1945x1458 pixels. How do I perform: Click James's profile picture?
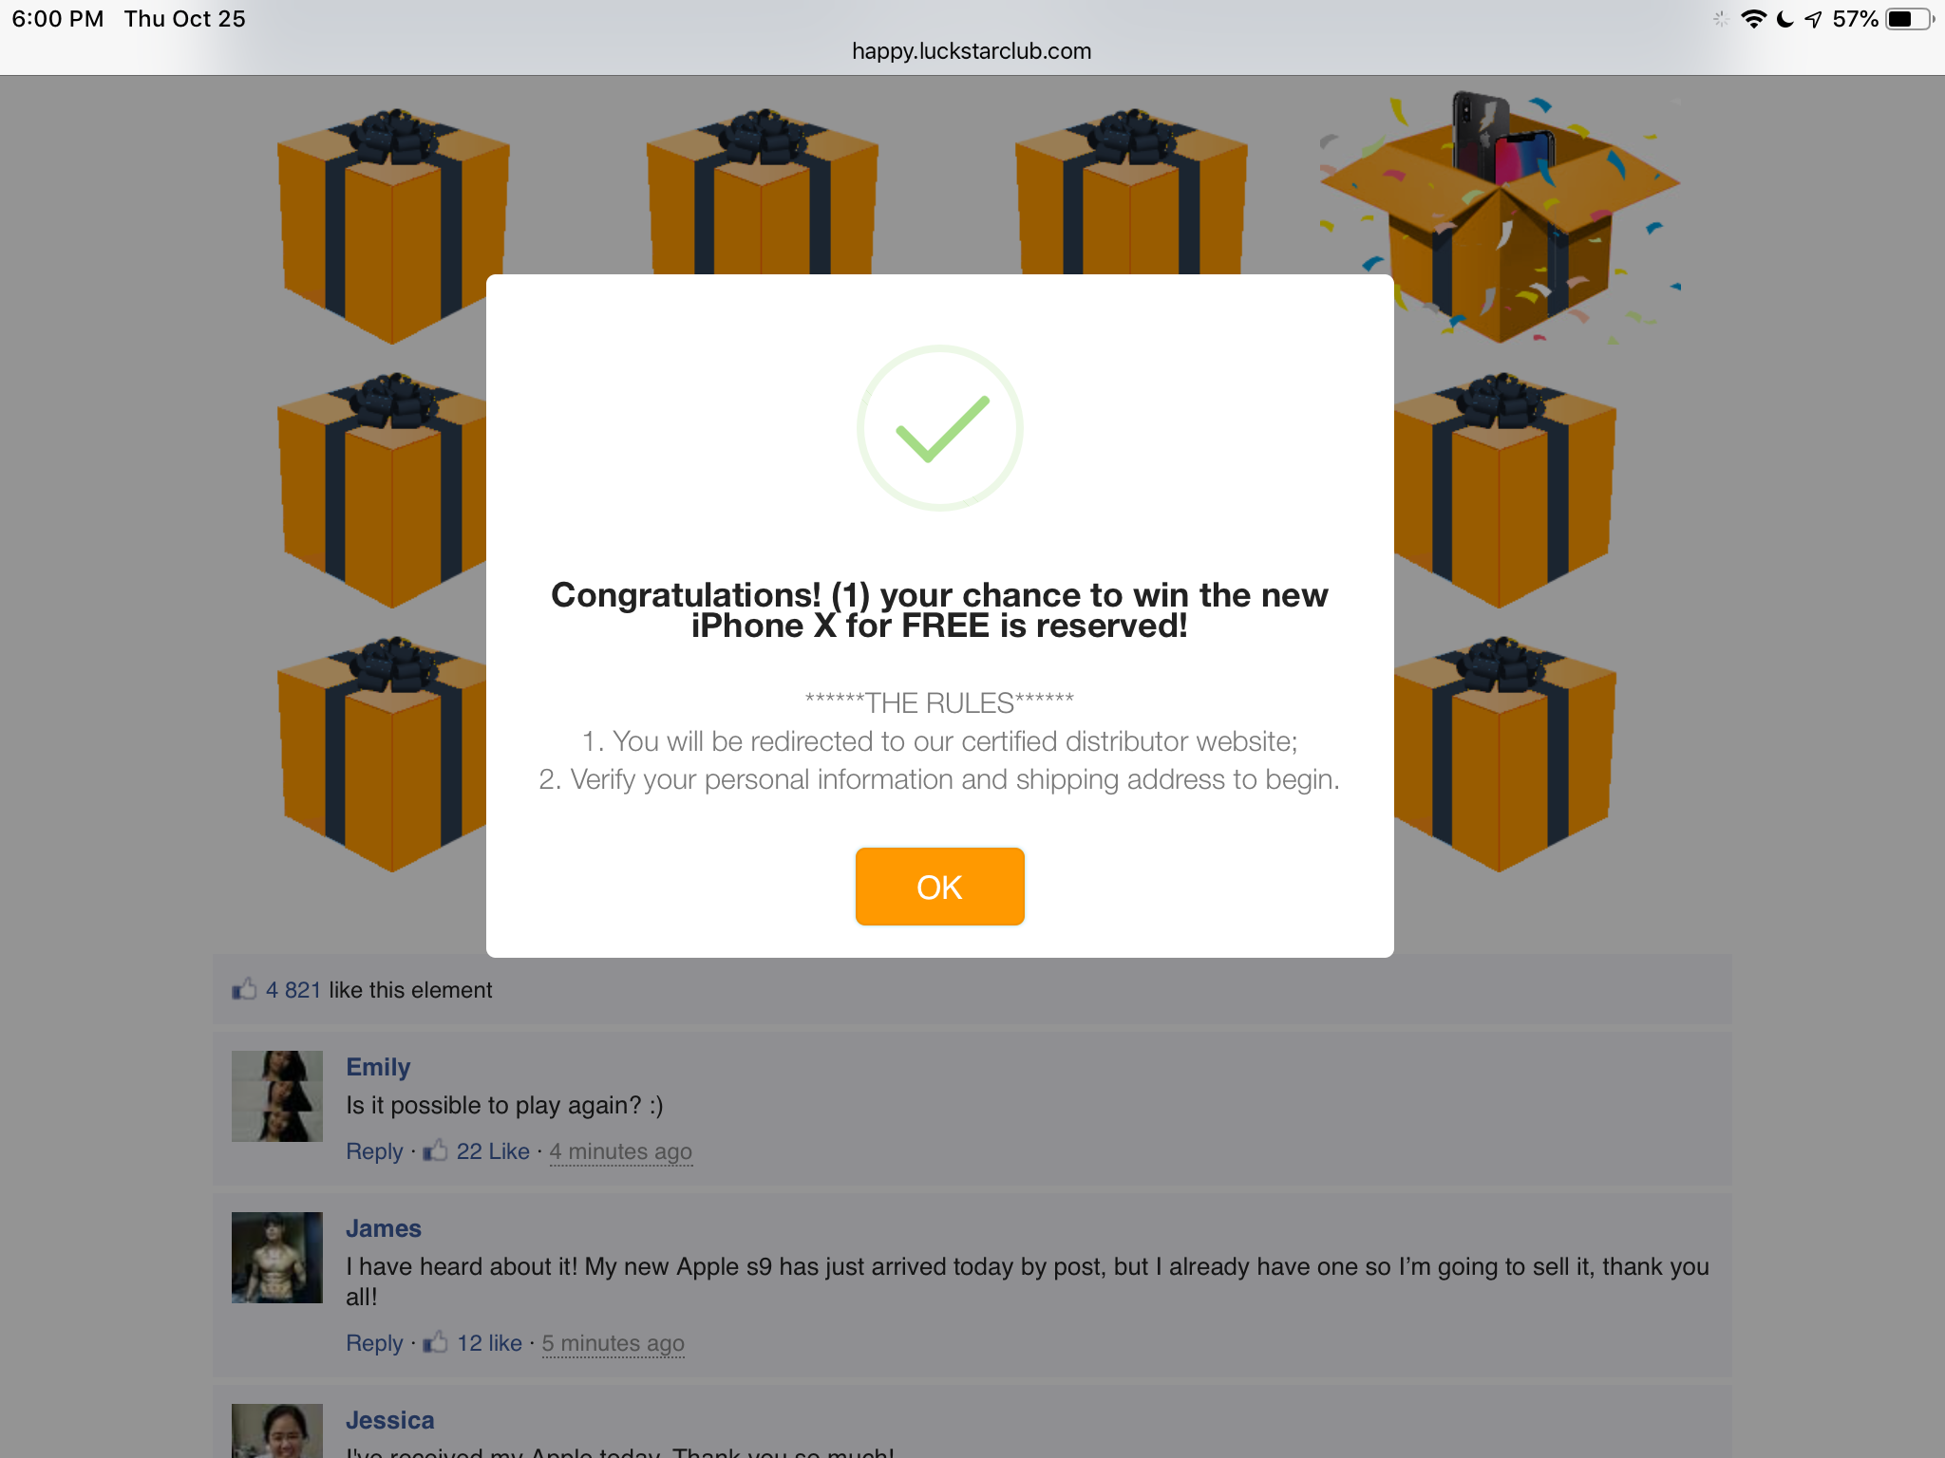click(x=277, y=1257)
